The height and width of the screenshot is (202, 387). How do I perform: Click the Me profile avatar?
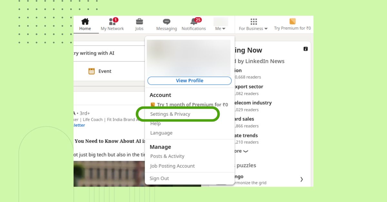point(221,22)
